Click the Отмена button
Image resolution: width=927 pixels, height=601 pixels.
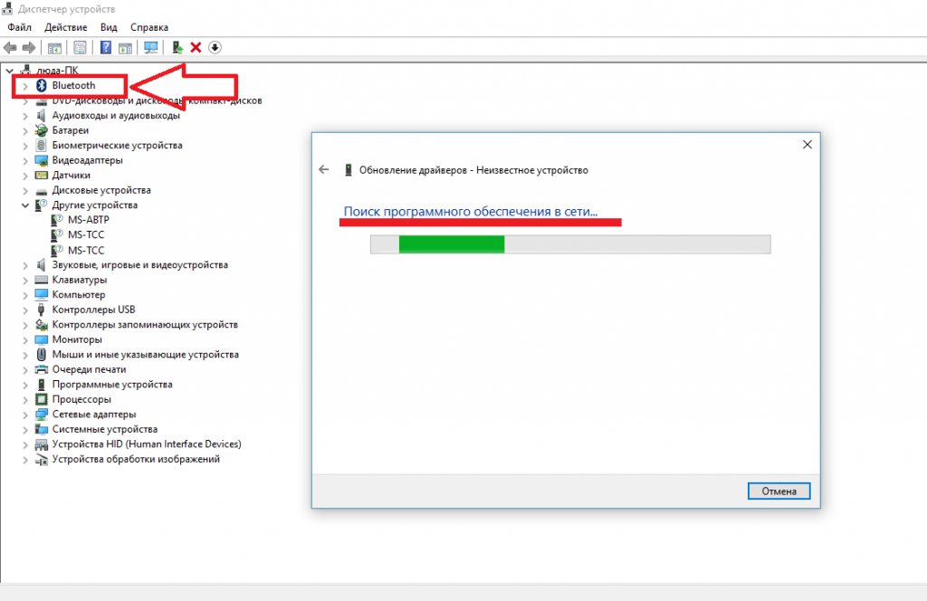(x=779, y=491)
